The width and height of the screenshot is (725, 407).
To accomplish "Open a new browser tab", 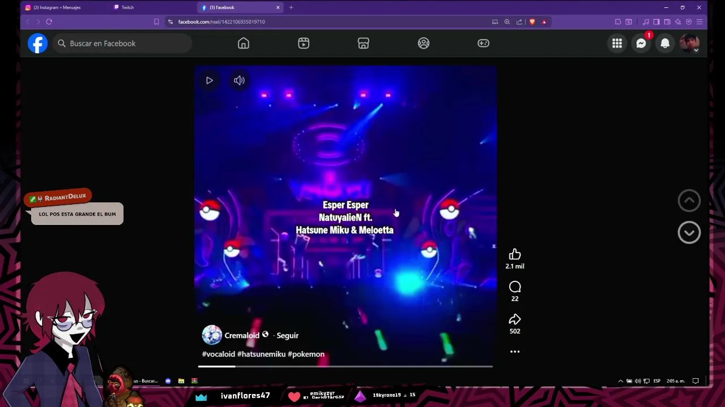I will [291, 7].
